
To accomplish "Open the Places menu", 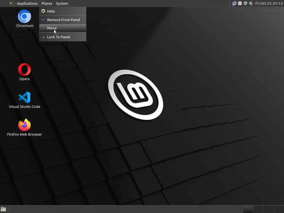I will [47, 3].
